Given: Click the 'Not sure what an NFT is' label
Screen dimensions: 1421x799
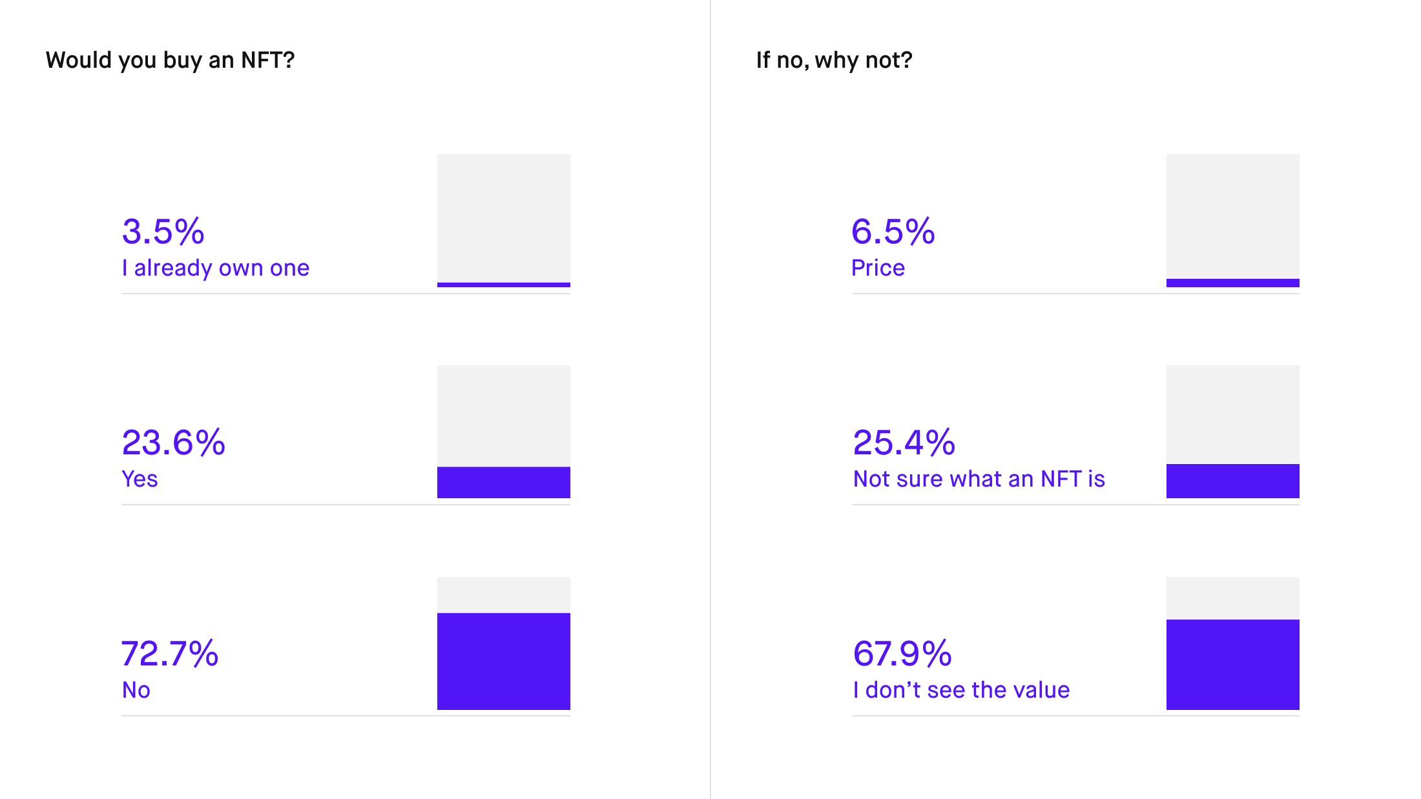Looking at the screenshot, I should 979,479.
